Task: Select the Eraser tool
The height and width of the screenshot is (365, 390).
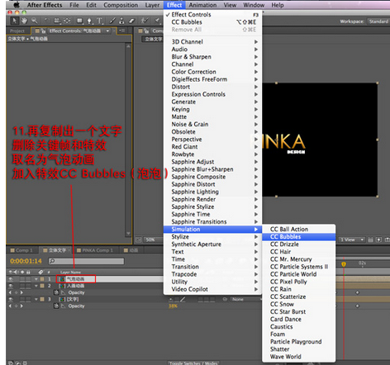Action: point(131,21)
